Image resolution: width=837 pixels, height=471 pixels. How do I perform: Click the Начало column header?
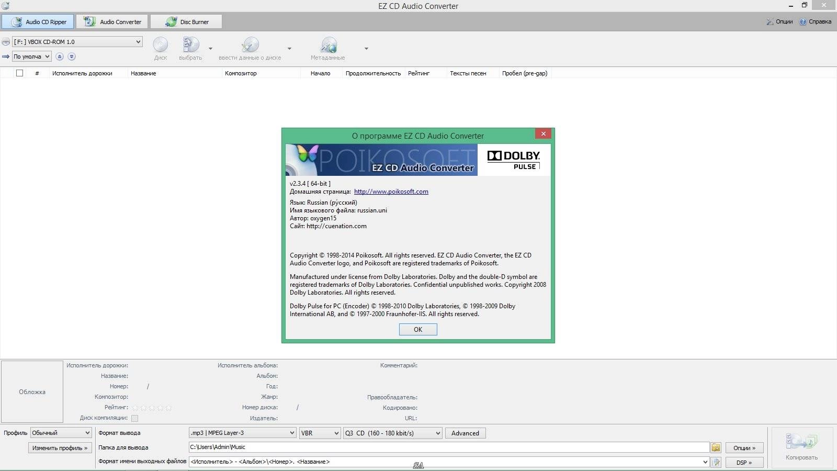(321, 73)
